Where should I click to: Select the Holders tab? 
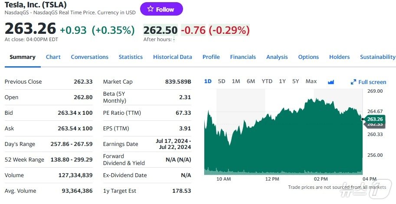click(339, 57)
